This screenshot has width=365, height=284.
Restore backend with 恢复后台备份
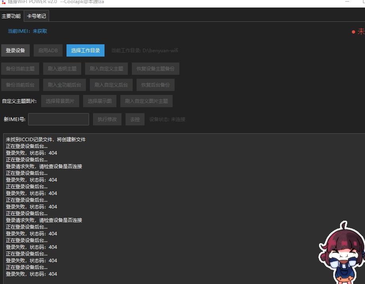coord(156,85)
